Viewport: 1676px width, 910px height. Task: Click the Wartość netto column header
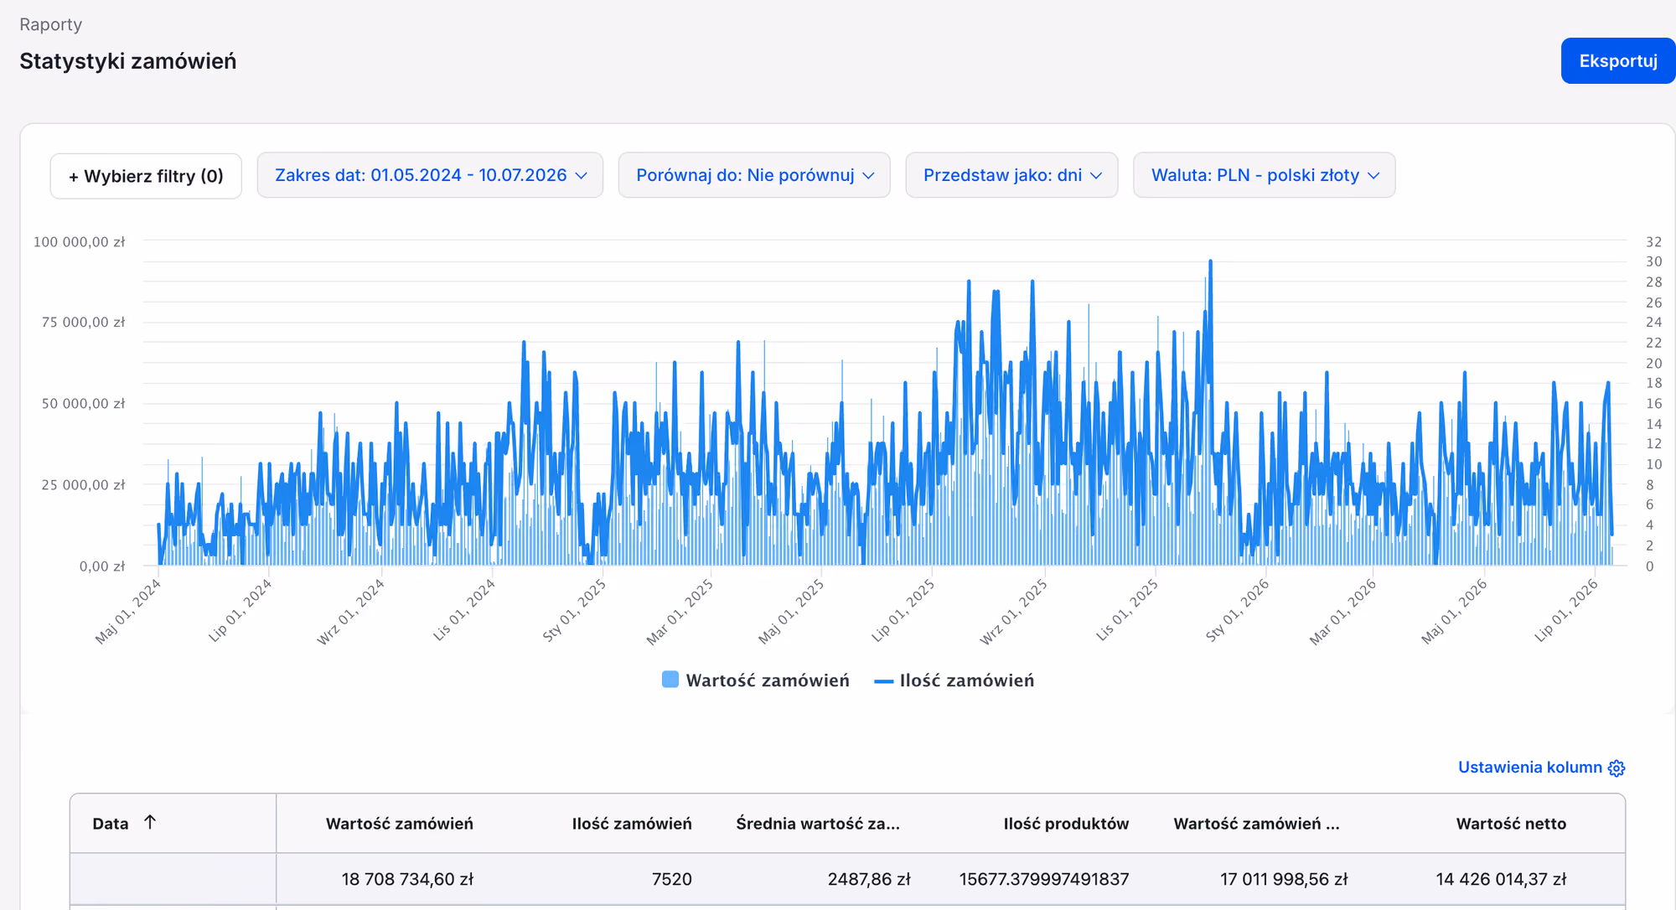1511,824
